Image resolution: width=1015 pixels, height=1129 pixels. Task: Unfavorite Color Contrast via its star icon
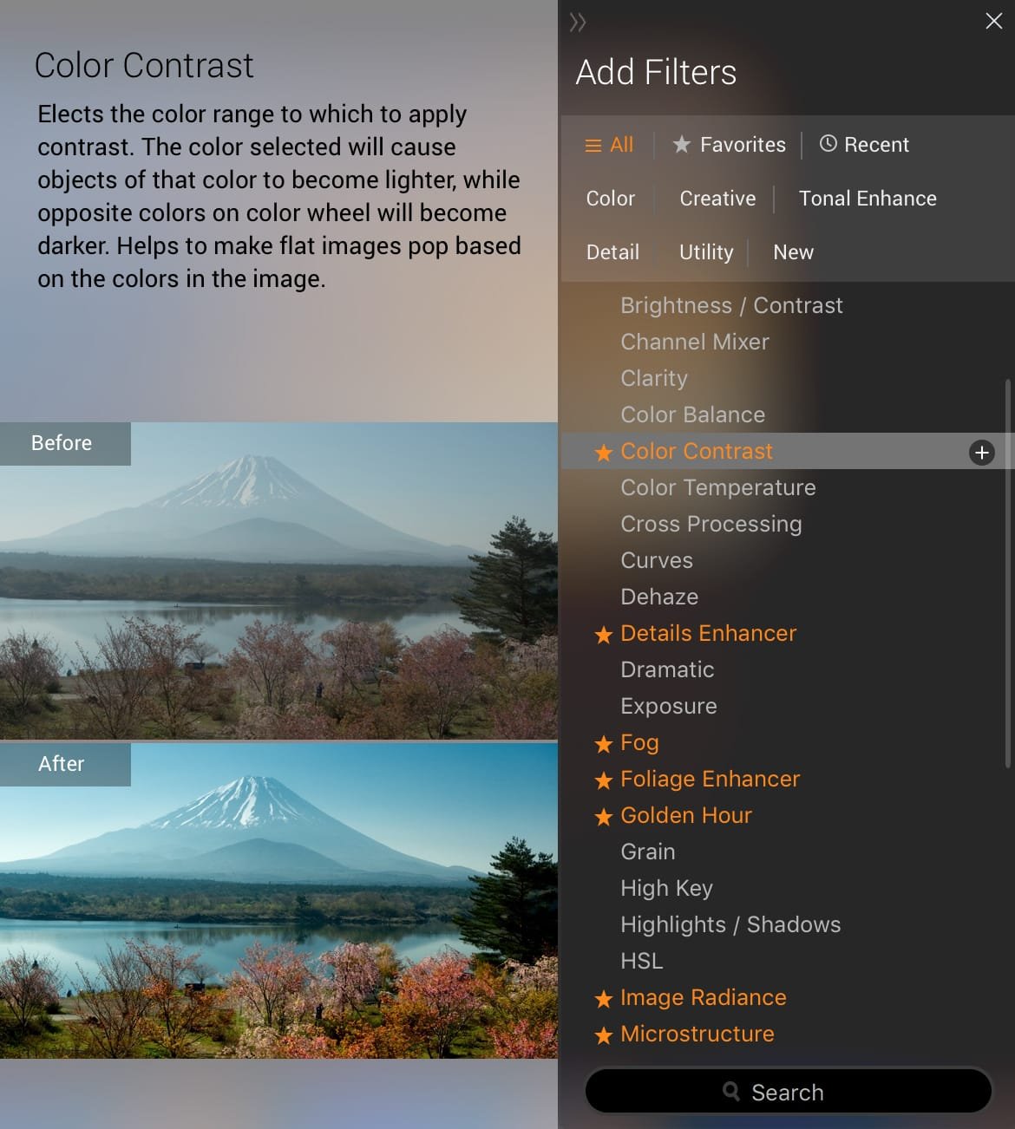(x=604, y=453)
